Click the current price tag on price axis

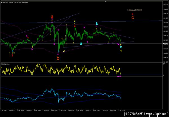click(x=165, y=43)
